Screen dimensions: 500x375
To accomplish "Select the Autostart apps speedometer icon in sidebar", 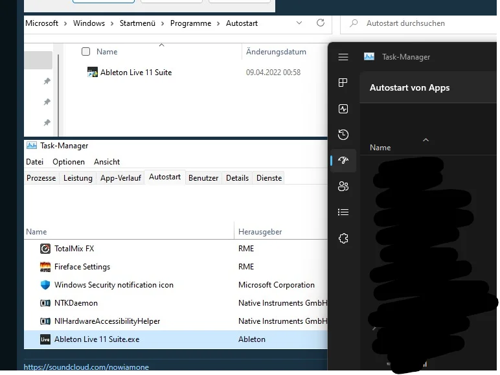I will pyautogui.click(x=343, y=161).
